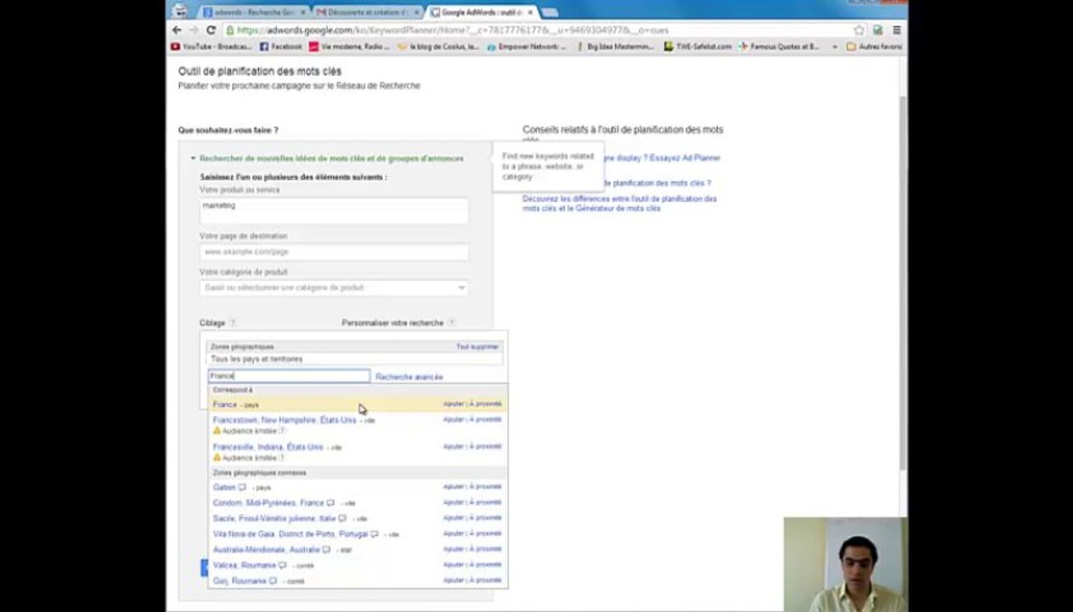Open the Famous Quotes bookmark
This screenshot has height=612, width=1073.
[779, 47]
